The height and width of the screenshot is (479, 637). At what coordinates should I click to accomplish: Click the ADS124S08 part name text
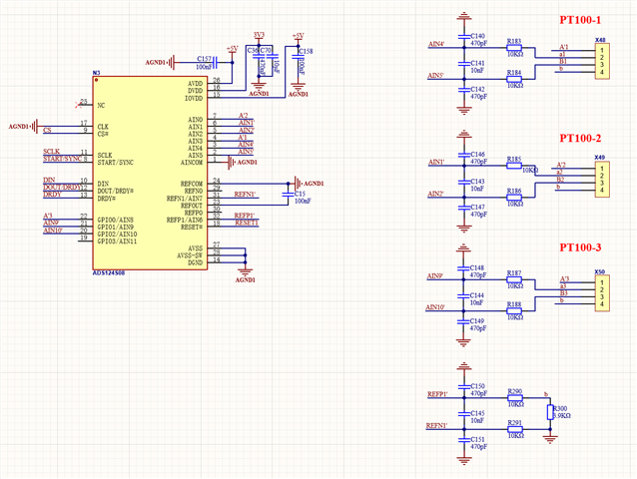(x=109, y=273)
